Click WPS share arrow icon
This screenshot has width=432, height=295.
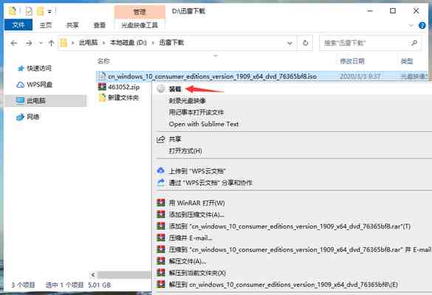pos(161,182)
